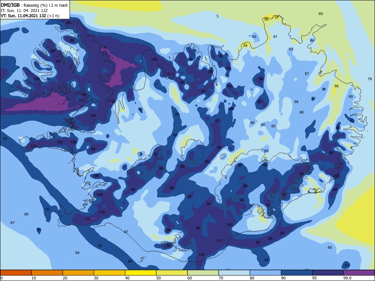The image size is (375, 281).
Task: Click the legend tick label '60'
Action: coord(190,278)
